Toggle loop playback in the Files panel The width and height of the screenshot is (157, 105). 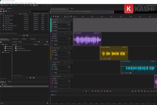24,35
